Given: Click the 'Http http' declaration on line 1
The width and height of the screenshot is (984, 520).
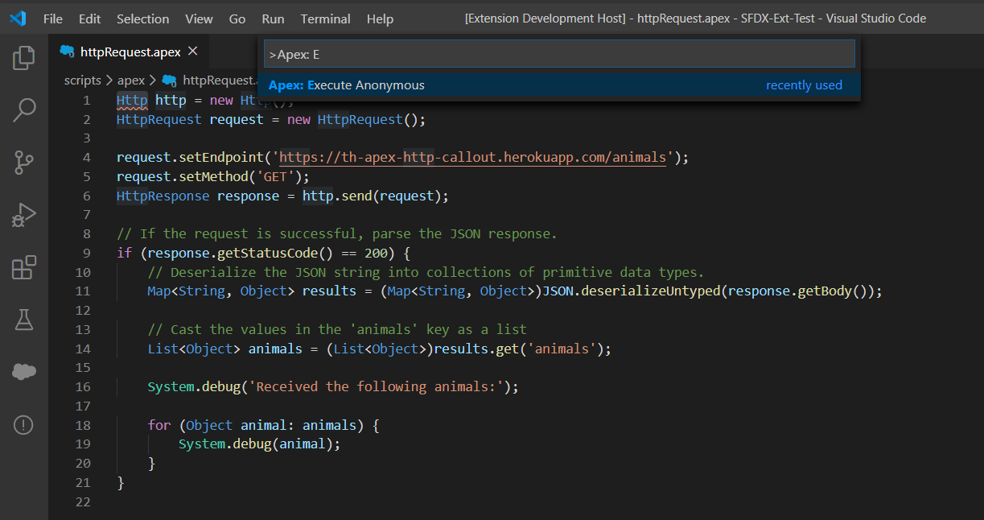Looking at the screenshot, I should point(151,101).
